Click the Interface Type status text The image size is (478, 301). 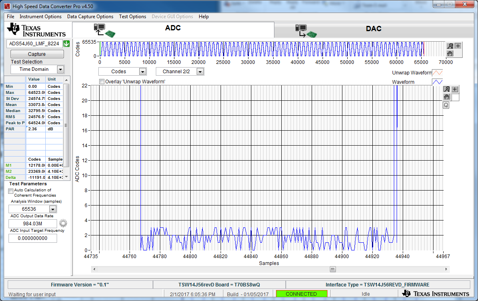[377, 284]
